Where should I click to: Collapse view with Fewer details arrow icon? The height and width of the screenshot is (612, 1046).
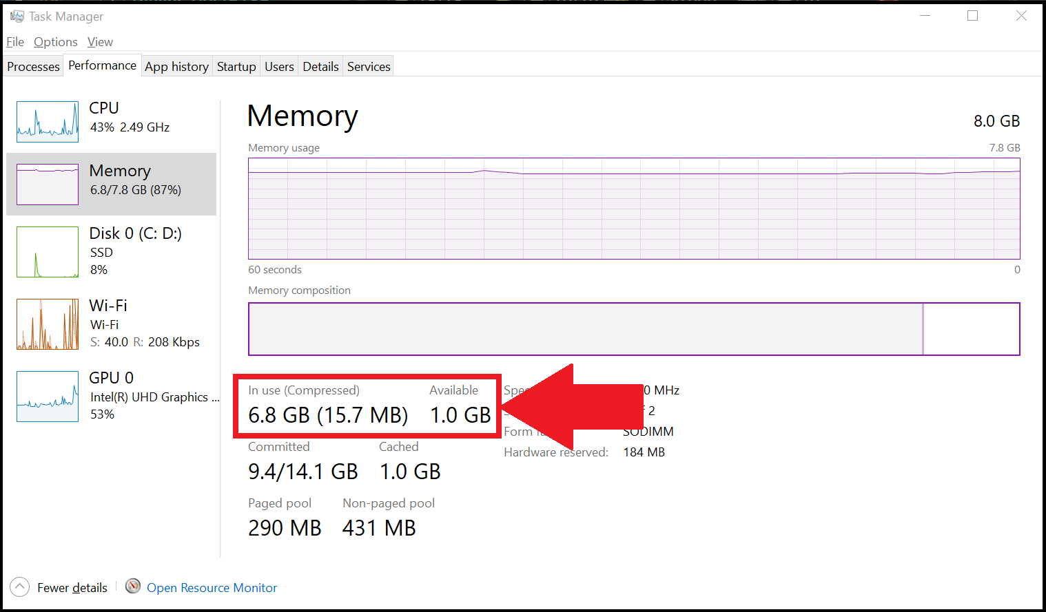point(20,587)
